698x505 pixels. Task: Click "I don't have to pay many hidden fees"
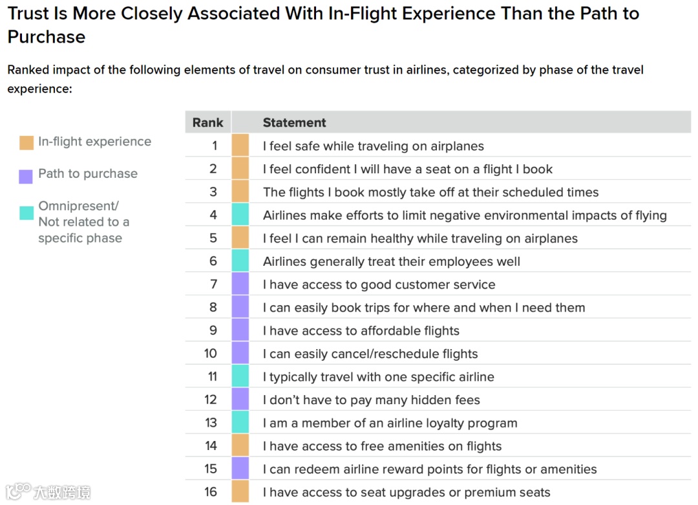[x=371, y=400]
